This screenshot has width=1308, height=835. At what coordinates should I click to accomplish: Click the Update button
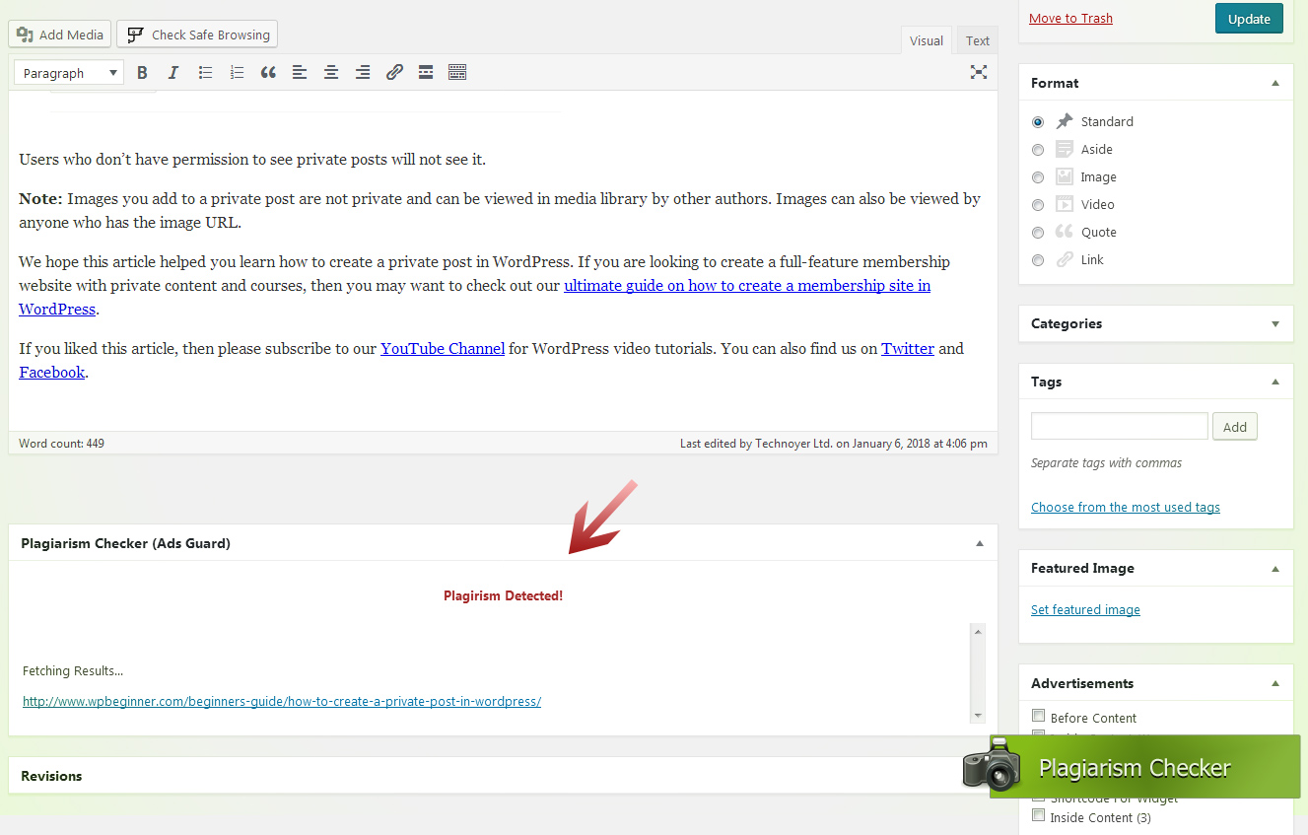coord(1250,19)
